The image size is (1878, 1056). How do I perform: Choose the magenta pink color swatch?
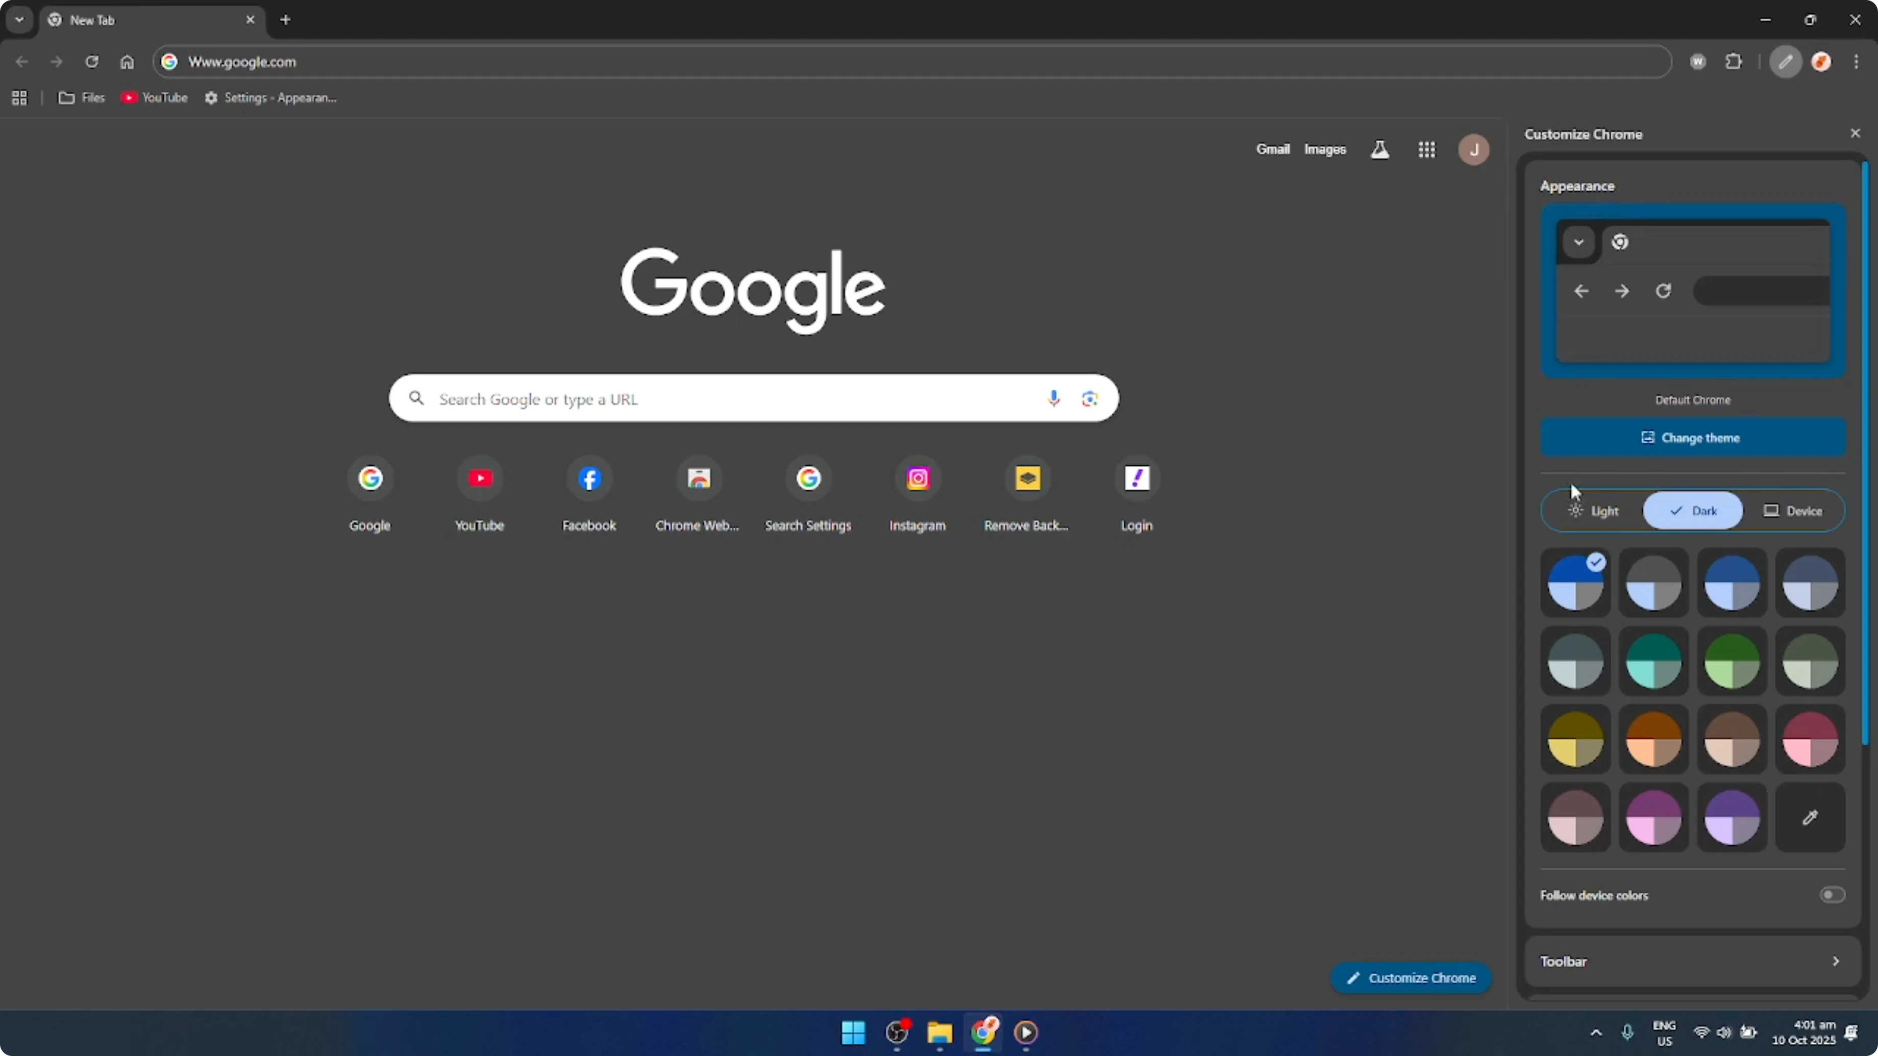click(x=1653, y=818)
